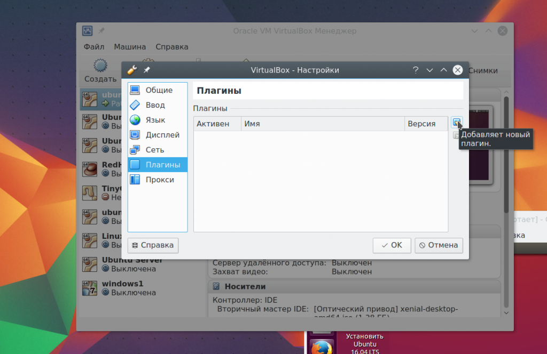Click the pin icon in Настройки titlebar
The width and height of the screenshot is (547, 354).
coord(146,70)
